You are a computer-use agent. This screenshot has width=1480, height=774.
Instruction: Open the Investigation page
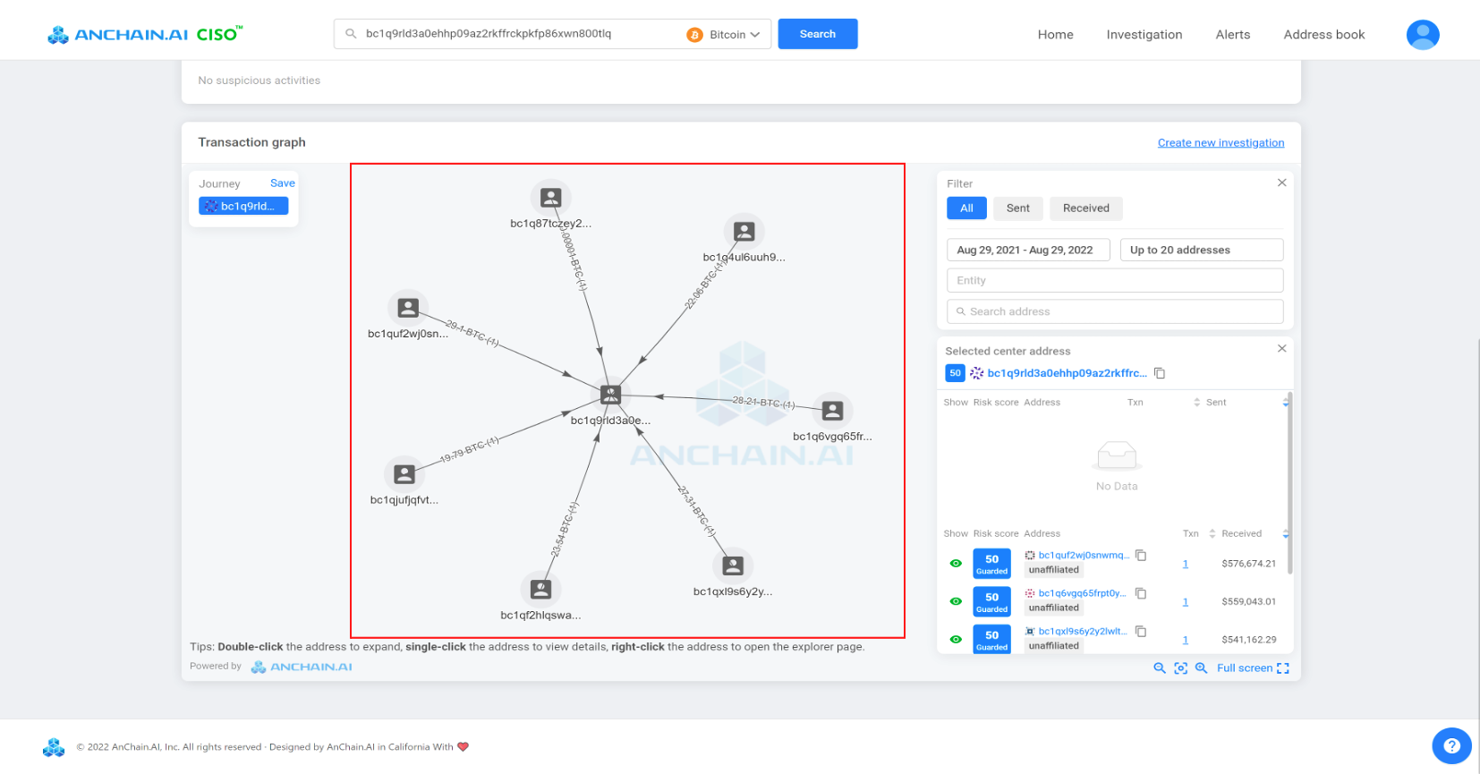(x=1144, y=35)
